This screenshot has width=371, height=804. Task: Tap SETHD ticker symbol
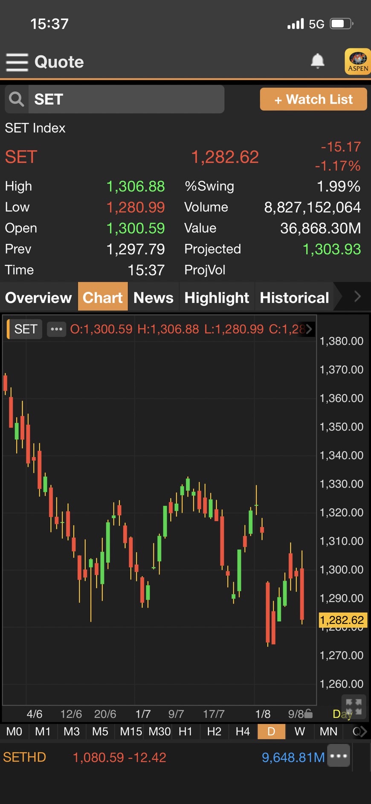[24, 757]
